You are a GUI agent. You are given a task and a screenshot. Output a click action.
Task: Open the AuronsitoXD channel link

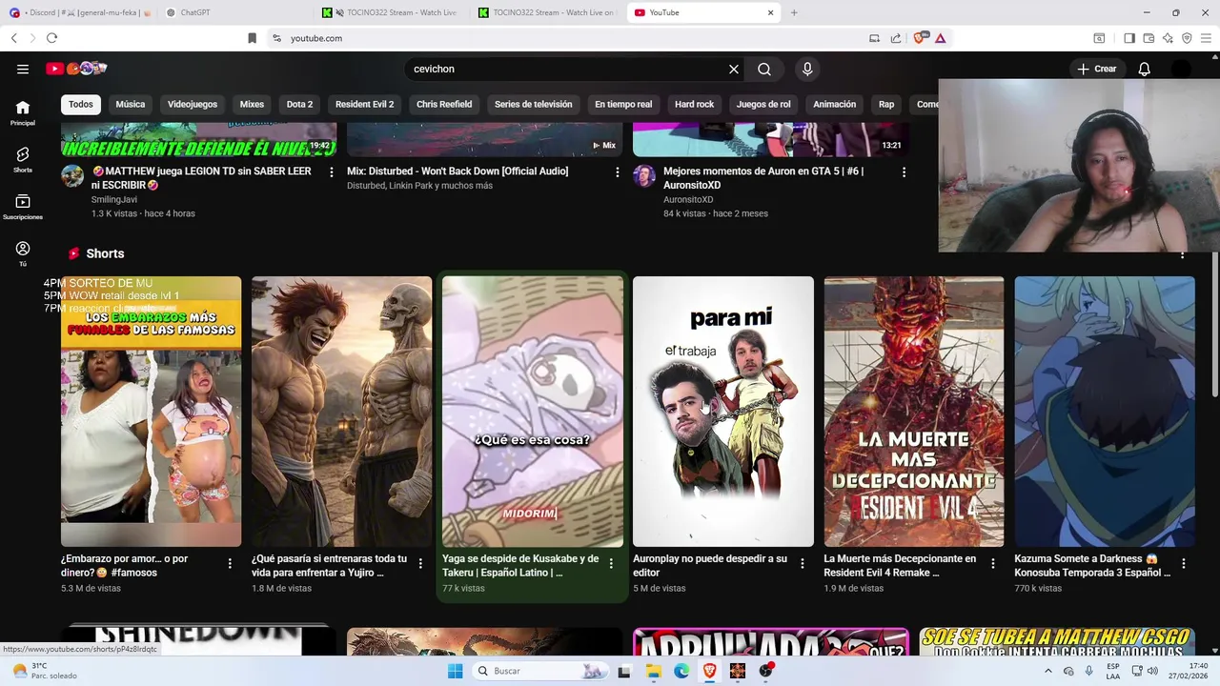point(688,199)
